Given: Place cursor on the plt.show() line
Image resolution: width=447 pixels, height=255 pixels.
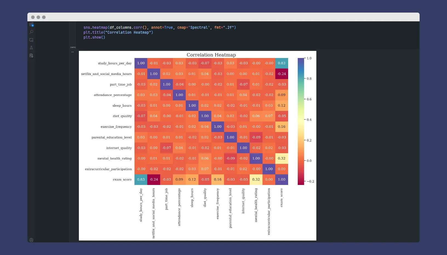Looking at the screenshot, I should tap(94, 37).
